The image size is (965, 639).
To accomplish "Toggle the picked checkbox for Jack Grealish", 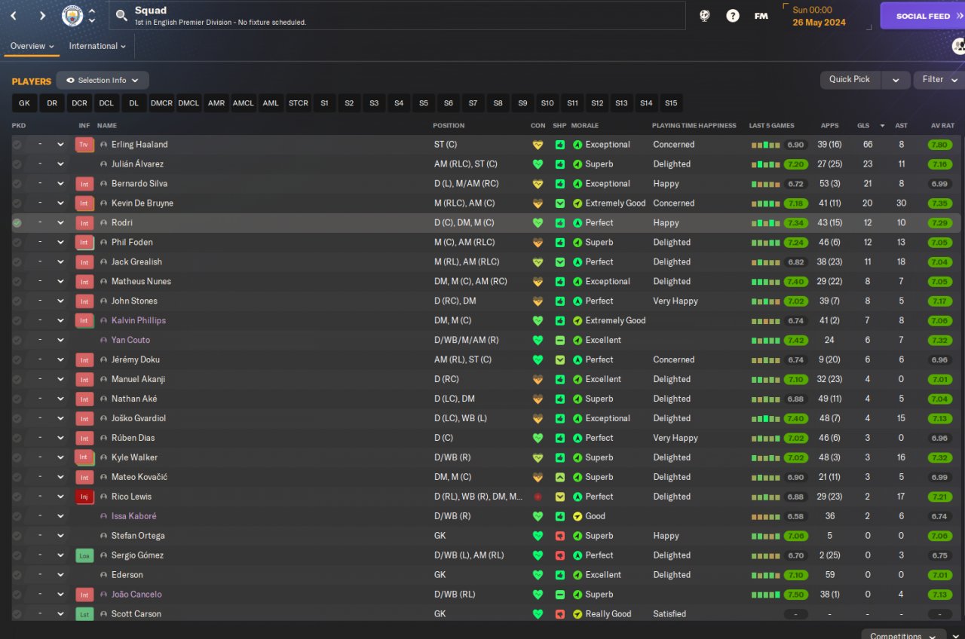I will click(x=17, y=262).
